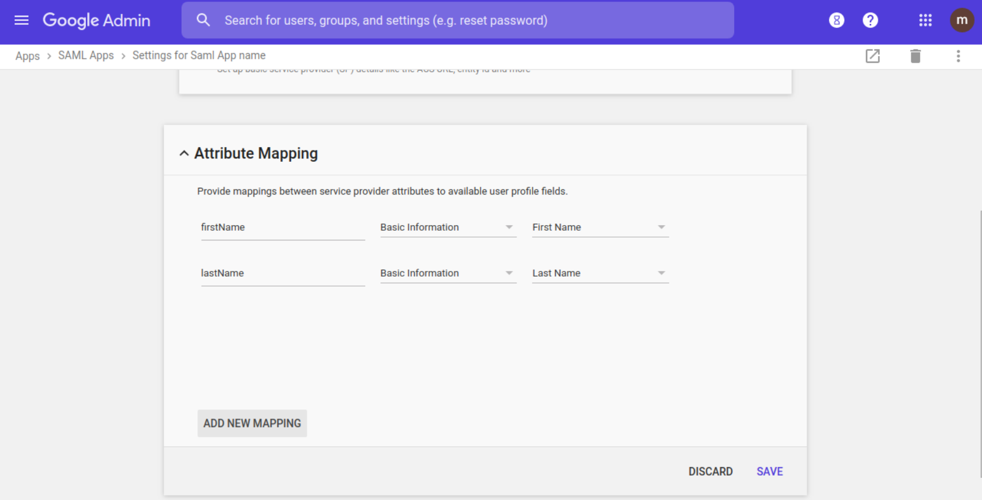The height and width of the screenshot is (500, 982).
Task: Open the account avatar menu
Action: pyautogui.click(x=961, y=20)
